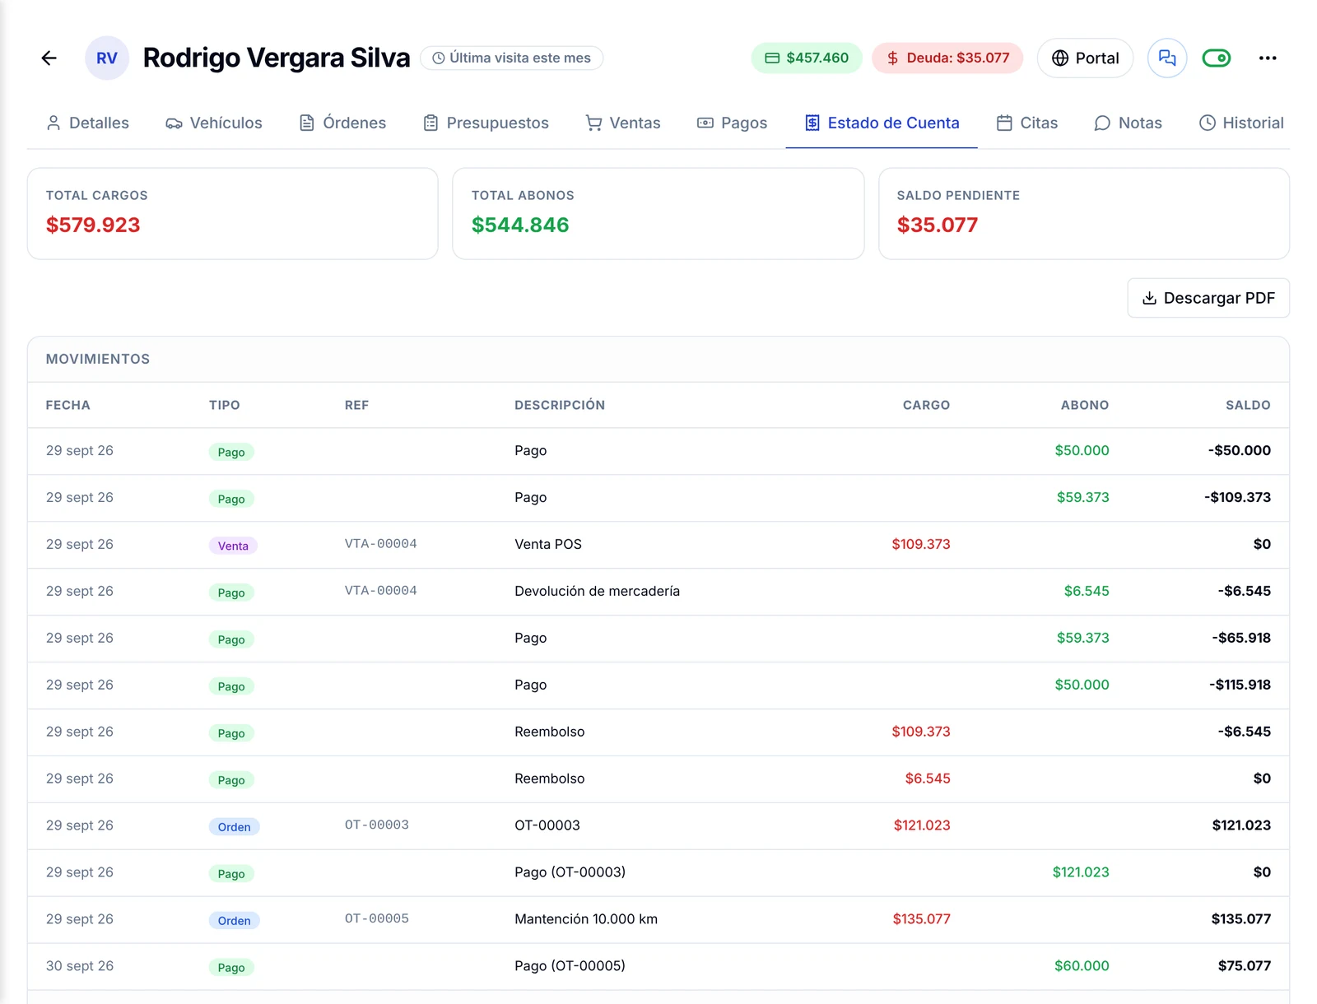1317x1004 pixels.
Task: Click the VTA-00004 reference on Venta POS row
Action: (380, 544)
